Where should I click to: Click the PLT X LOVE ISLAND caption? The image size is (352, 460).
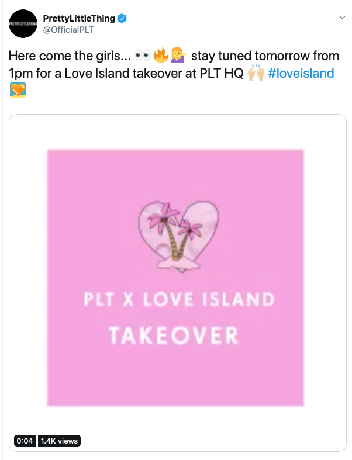click(179, 299)
